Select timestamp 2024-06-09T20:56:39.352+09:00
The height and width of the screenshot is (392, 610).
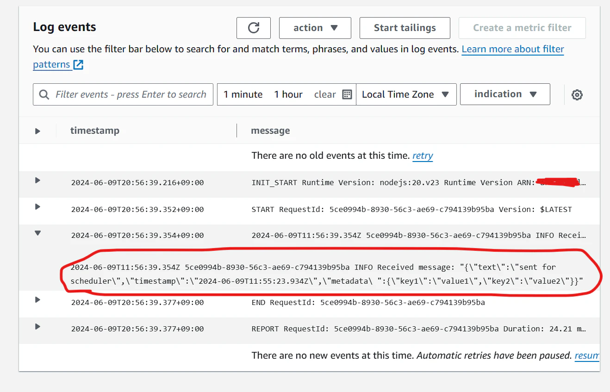(x=137, y=210)
